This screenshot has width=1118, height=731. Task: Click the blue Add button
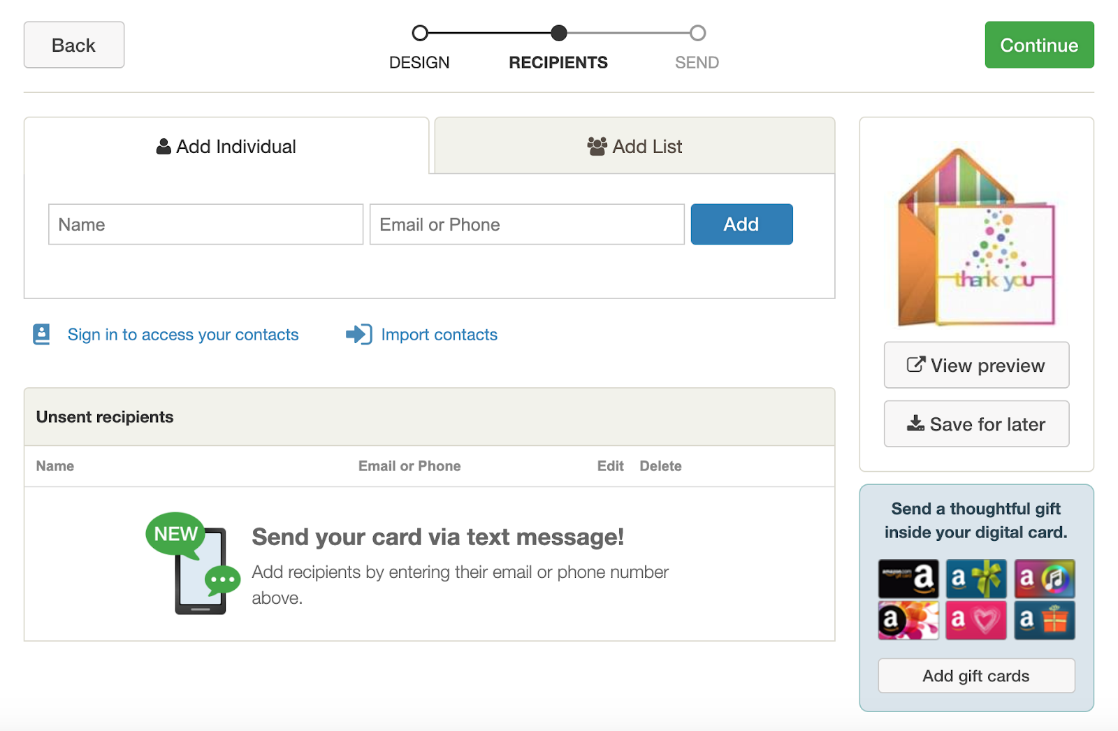[x=741, y=224]
